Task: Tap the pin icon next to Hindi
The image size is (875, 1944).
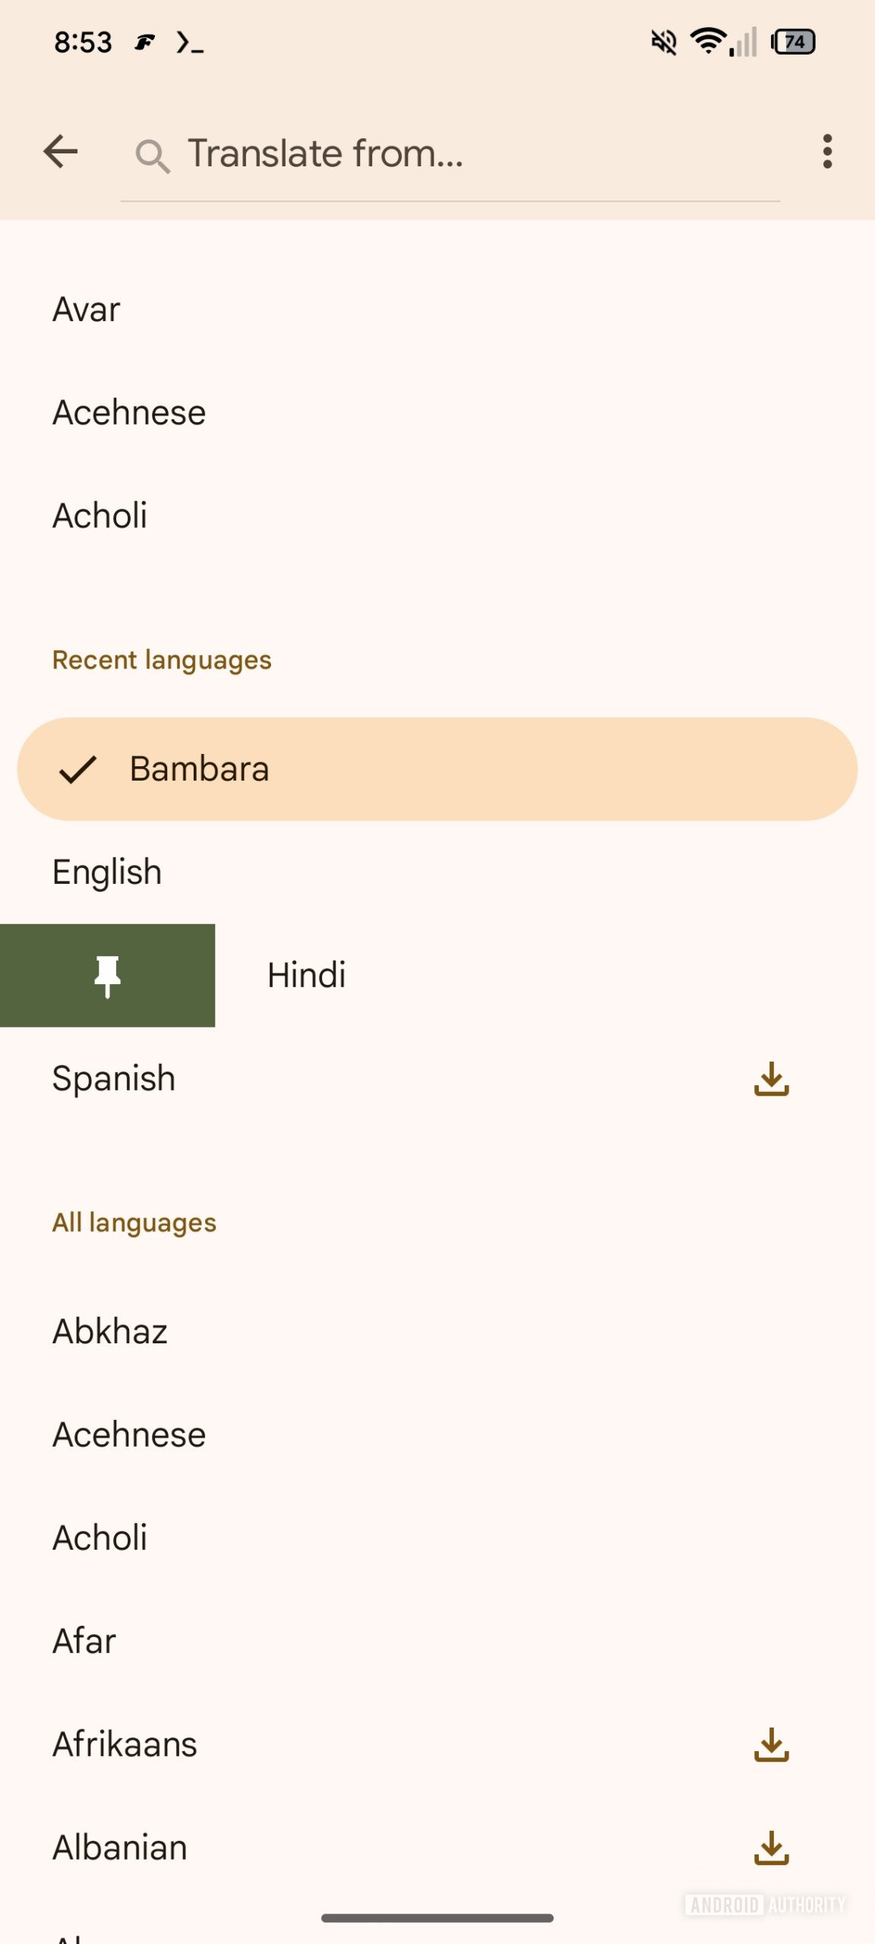Action: pyautogui.click(x=109, y=976)
